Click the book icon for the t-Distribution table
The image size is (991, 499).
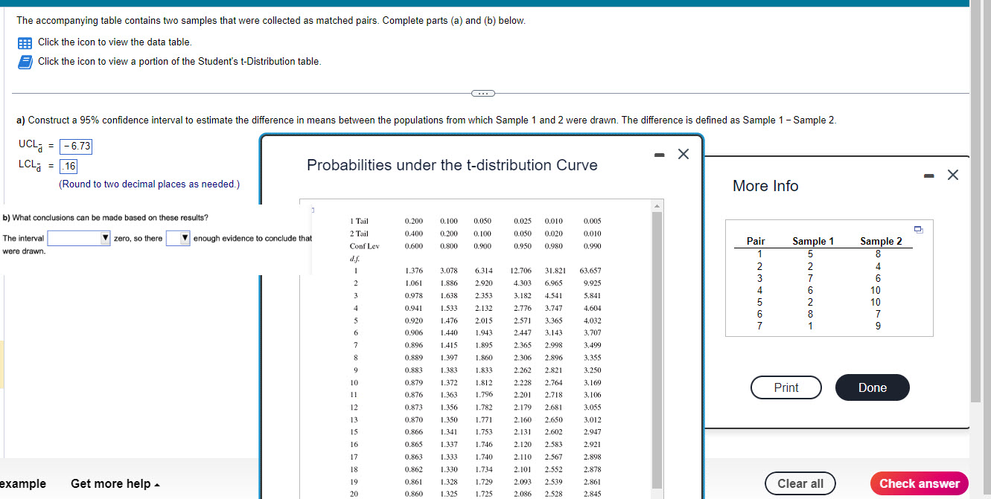[x=25, y=61]
